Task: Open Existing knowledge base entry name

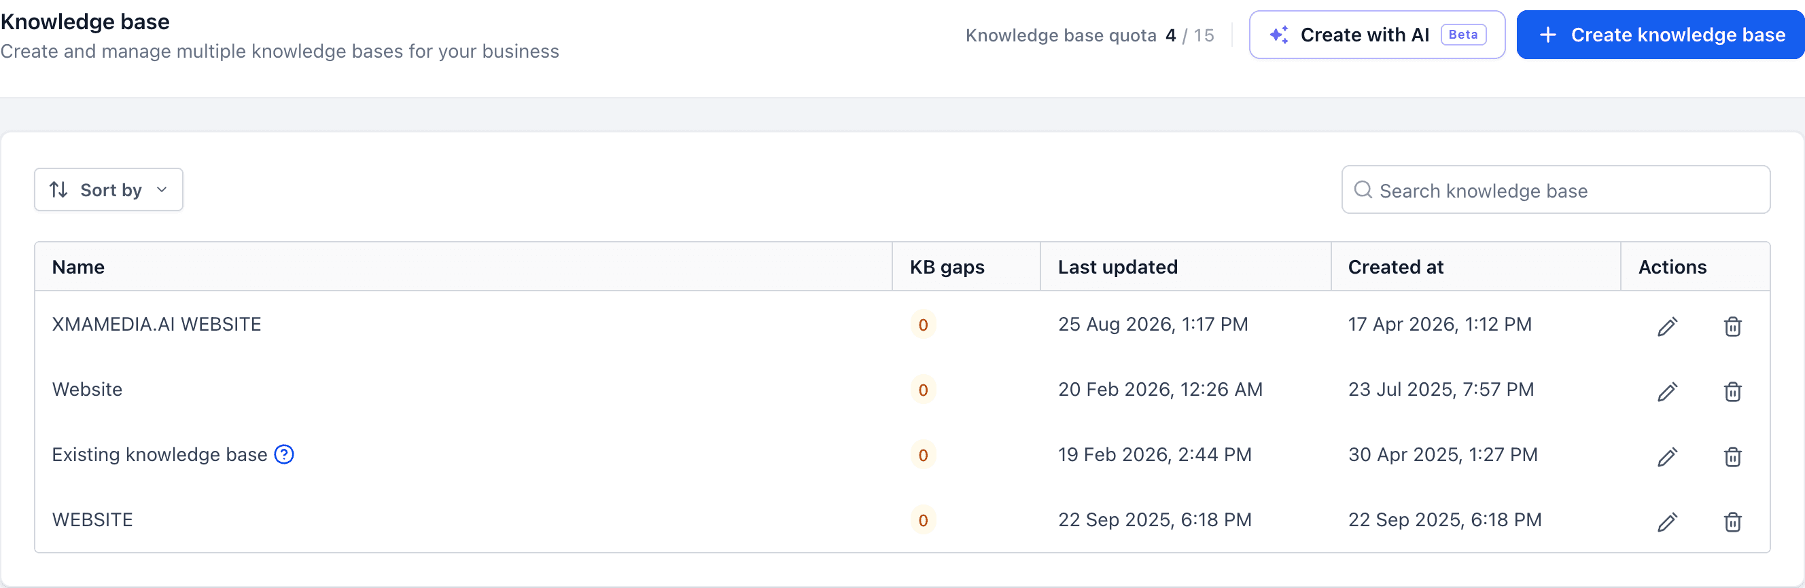Action: coord(160,455)
